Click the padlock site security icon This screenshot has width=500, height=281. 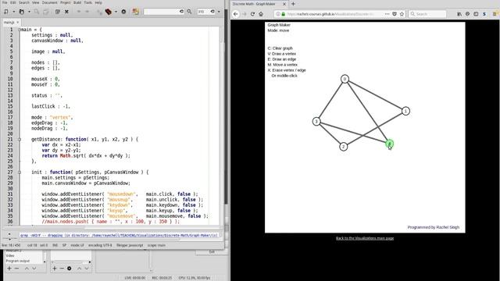(283, 14)
